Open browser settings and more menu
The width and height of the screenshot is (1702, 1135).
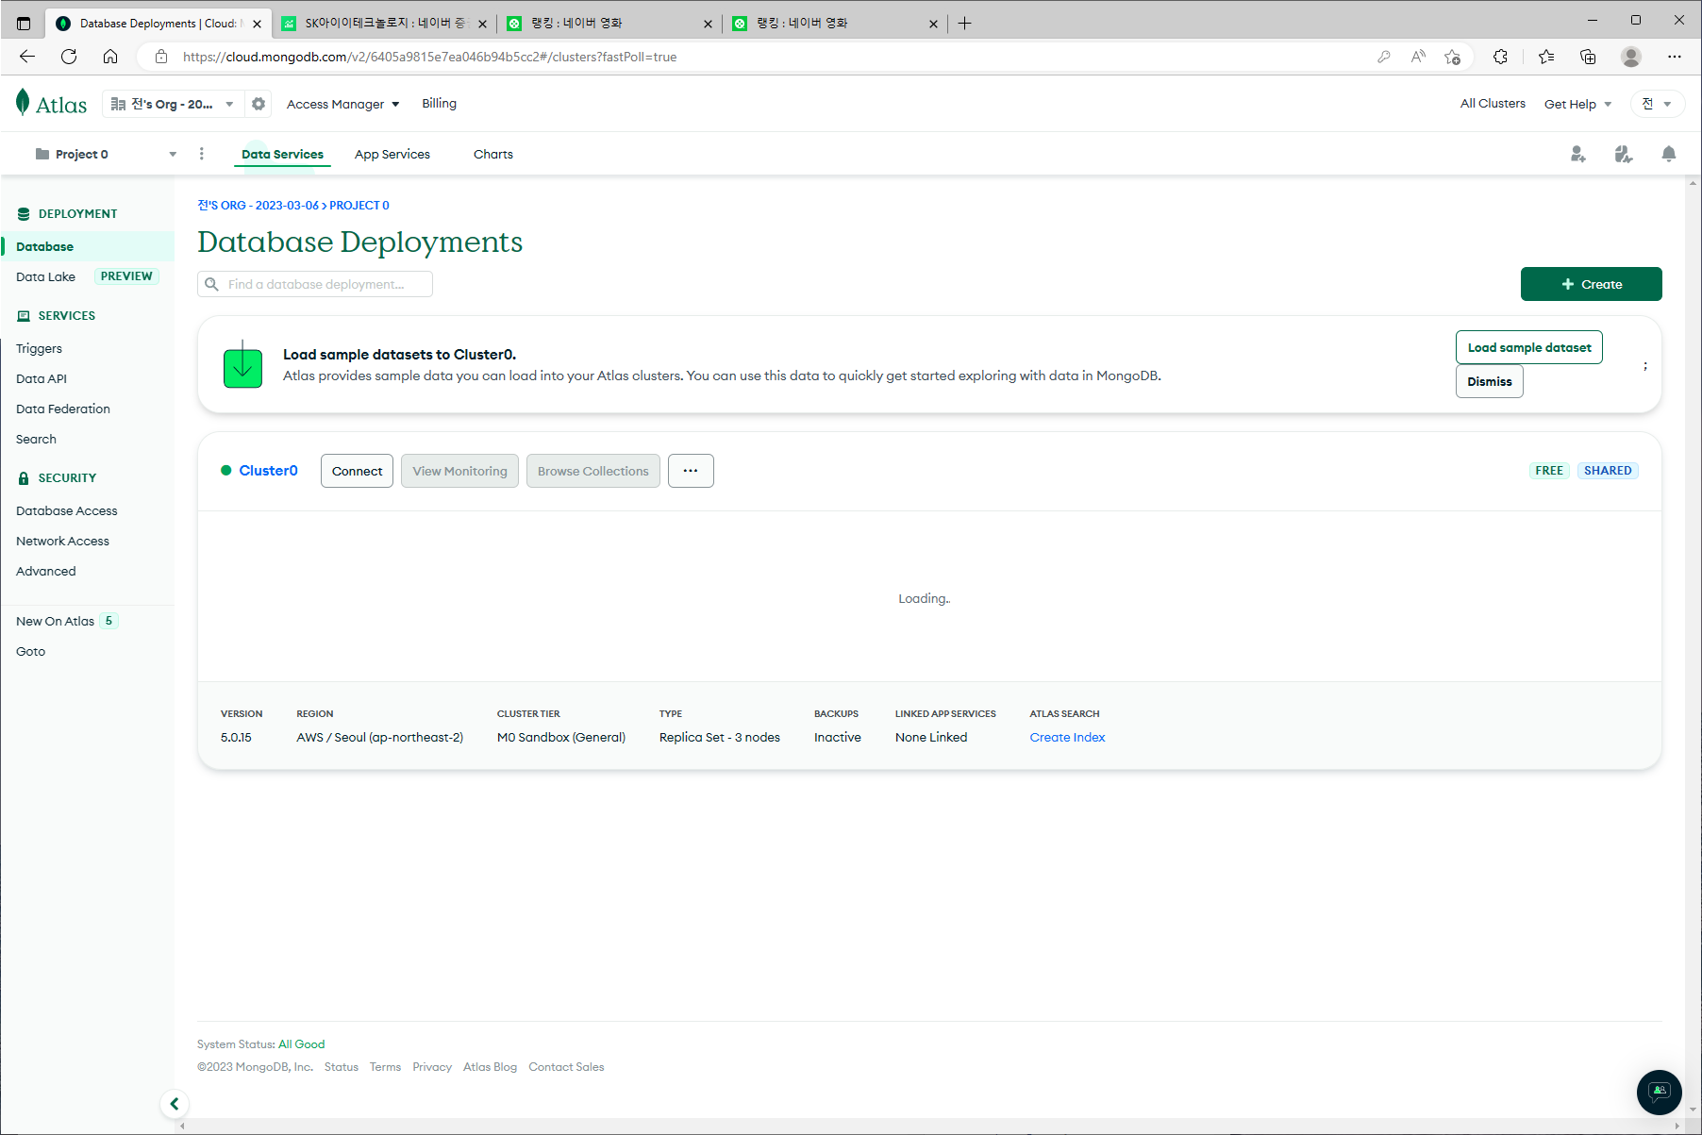click(1675, 57)
